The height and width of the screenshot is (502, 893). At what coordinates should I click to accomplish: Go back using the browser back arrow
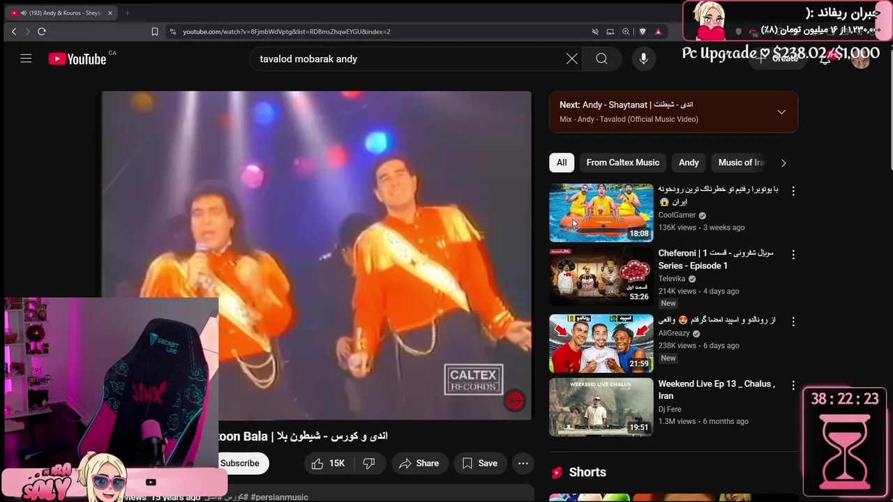click(14, 31)
